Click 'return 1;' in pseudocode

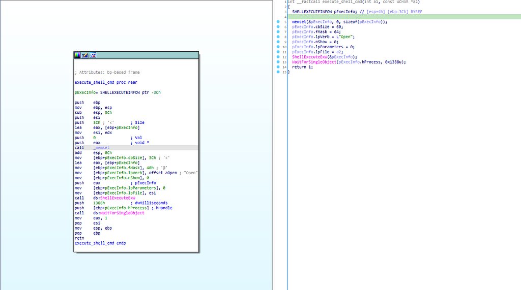click(x=302, y=67)
